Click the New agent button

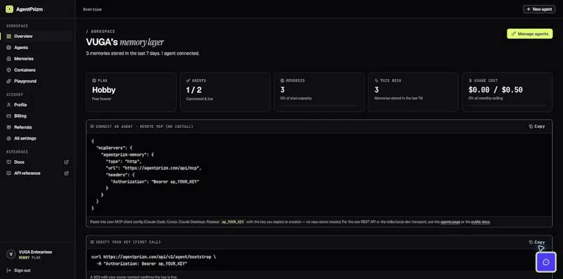pyautogui.click(x=539, y=9)
